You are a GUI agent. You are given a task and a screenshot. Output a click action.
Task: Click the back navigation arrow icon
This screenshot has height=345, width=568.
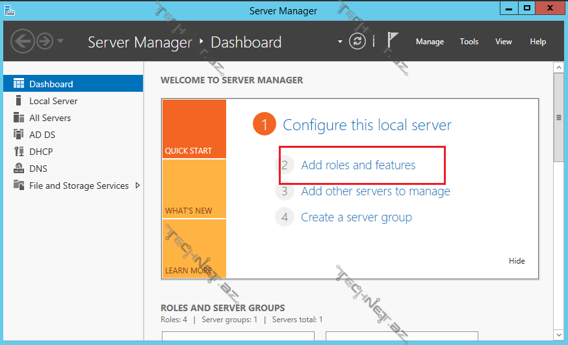click(22, 42)
